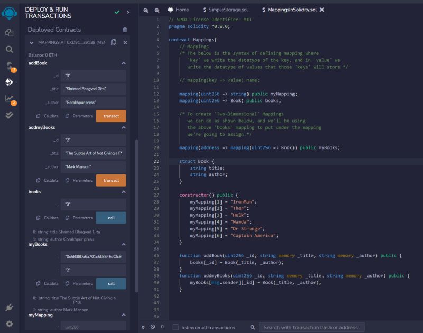The width and height of the screenshot is (423, 333).
Task: Click the 'Balance: 0 ETH' text
Action: pyautogui.click(x=43, y=55)
